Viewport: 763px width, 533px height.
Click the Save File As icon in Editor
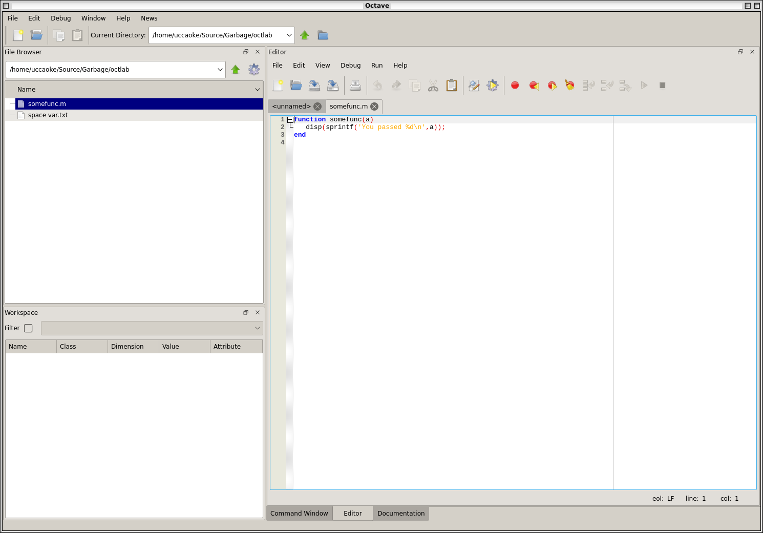333,86
